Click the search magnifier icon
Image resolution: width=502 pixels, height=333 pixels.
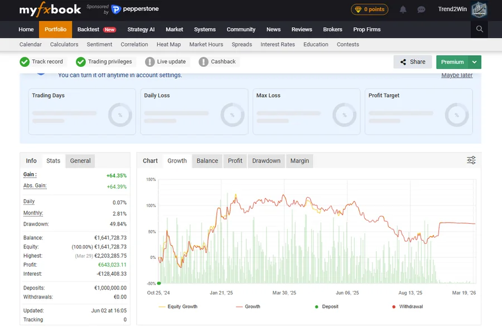479,29
